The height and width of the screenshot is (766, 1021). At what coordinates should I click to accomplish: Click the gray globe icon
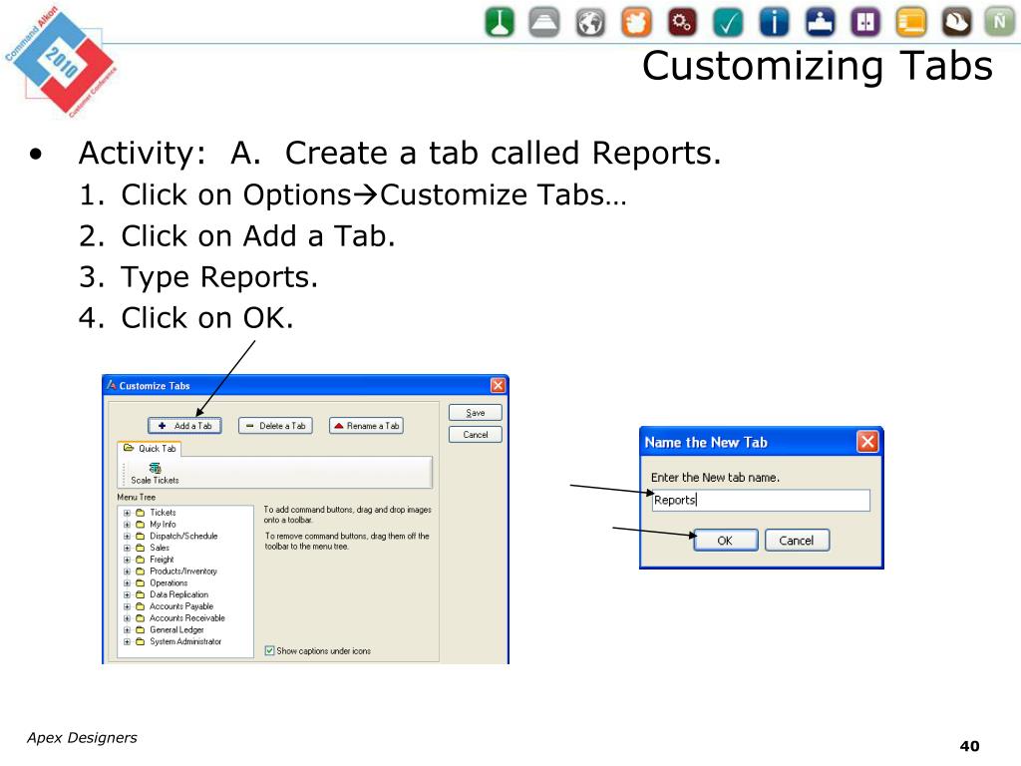point(590,22)
